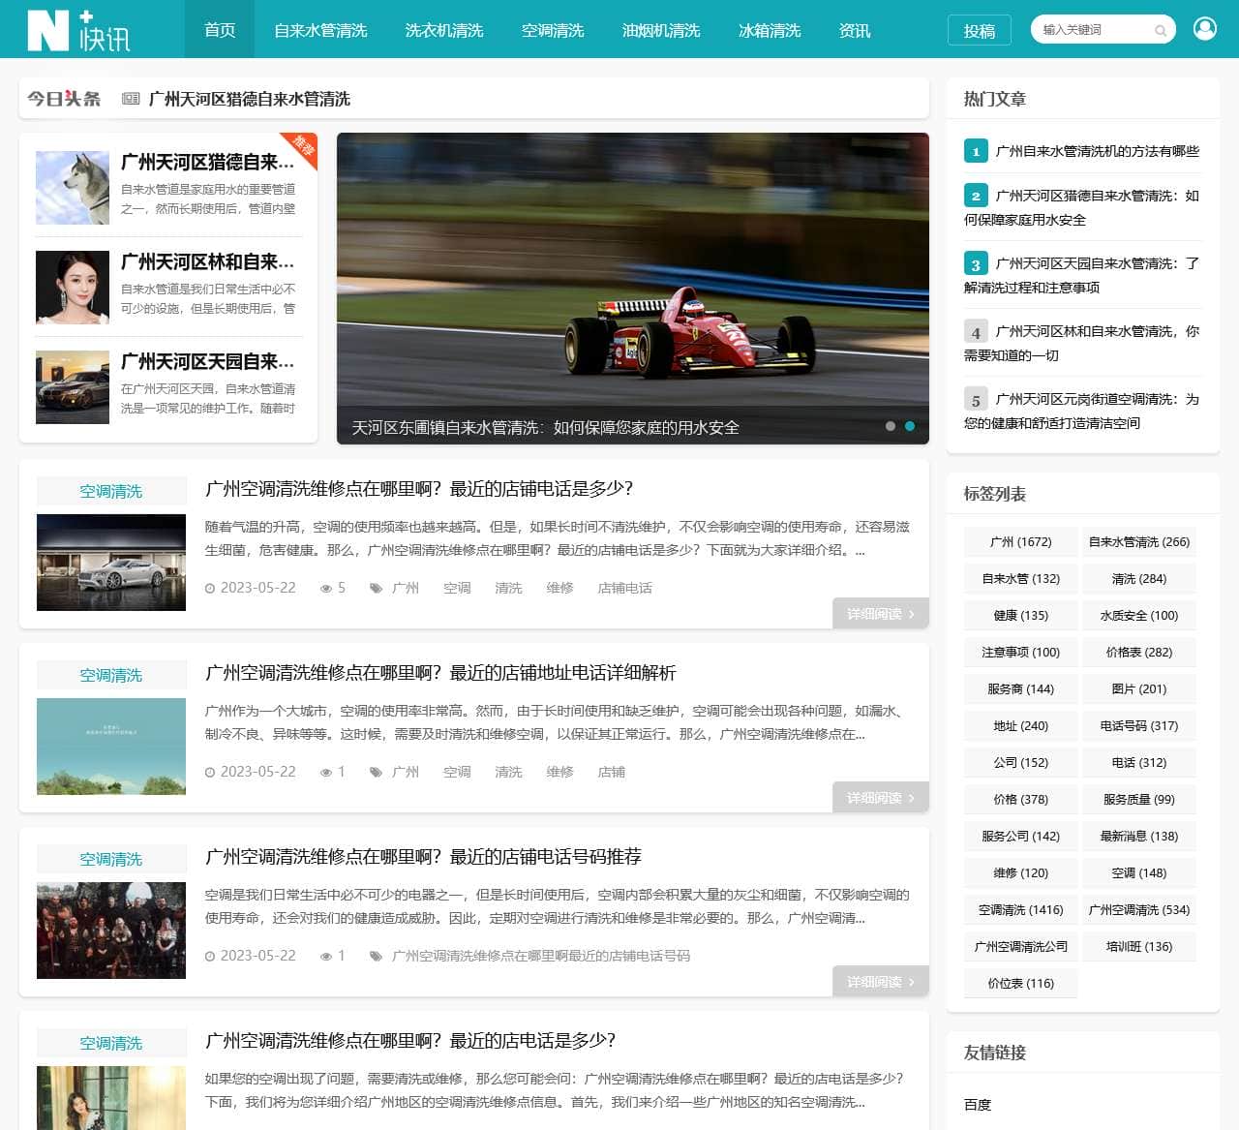Click the N+ 快讯 site logo
The width and height of the screenshot is (1239, 1130).
tap(78, 30)
